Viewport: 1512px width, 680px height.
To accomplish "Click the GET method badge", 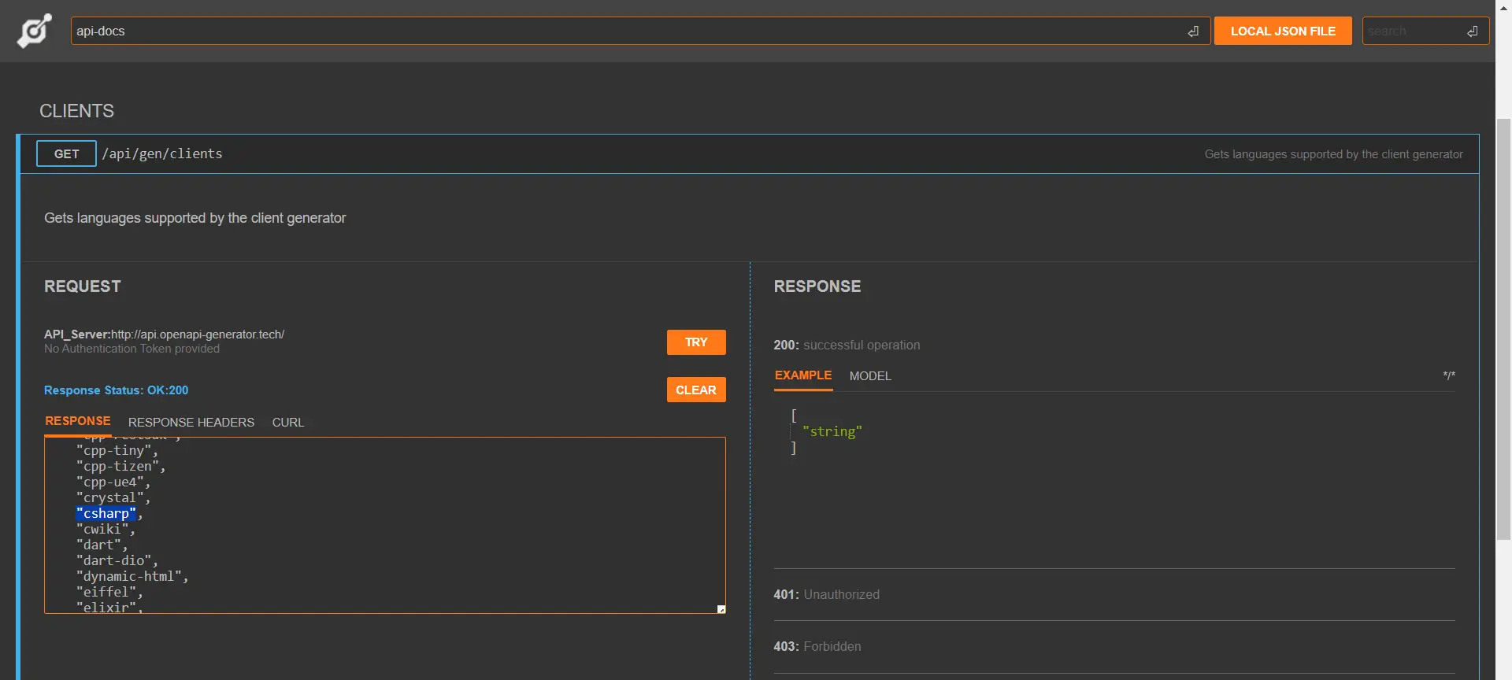I will click(x=66, y=153).
